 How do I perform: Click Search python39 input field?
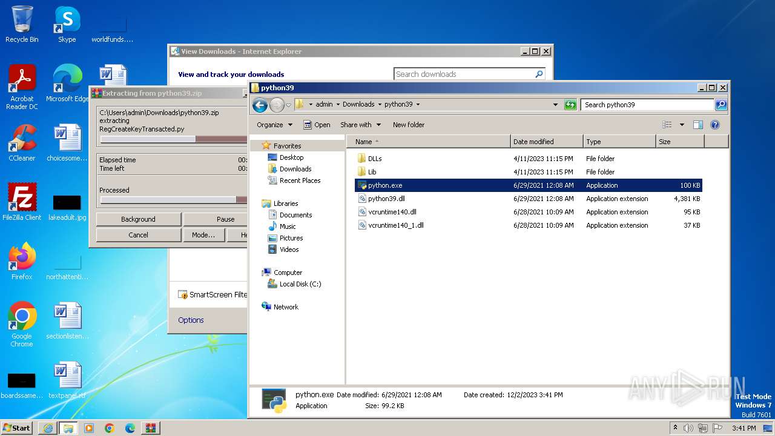click(647, 105)
